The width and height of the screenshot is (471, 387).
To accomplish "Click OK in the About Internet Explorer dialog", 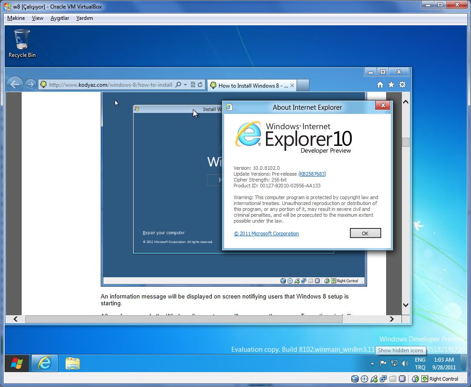I will [365, 233].
